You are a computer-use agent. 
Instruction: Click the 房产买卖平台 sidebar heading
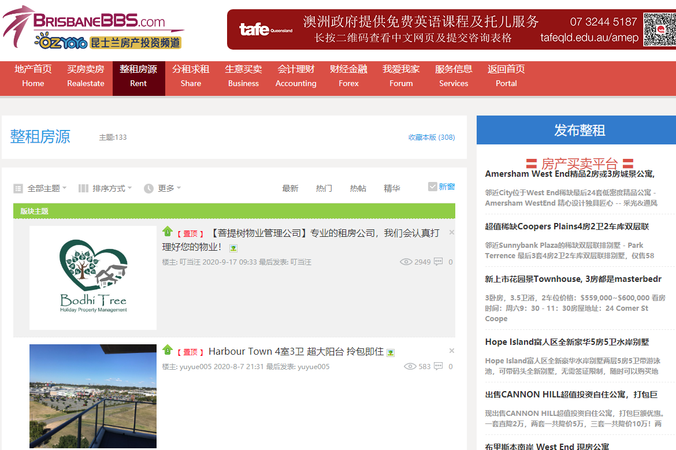pyautogui.click(x=580, y=164)
